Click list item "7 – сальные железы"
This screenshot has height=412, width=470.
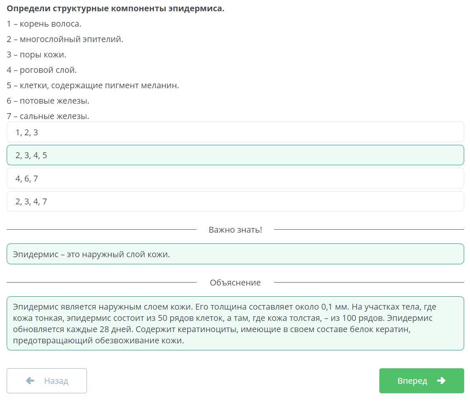coord(48,116)
